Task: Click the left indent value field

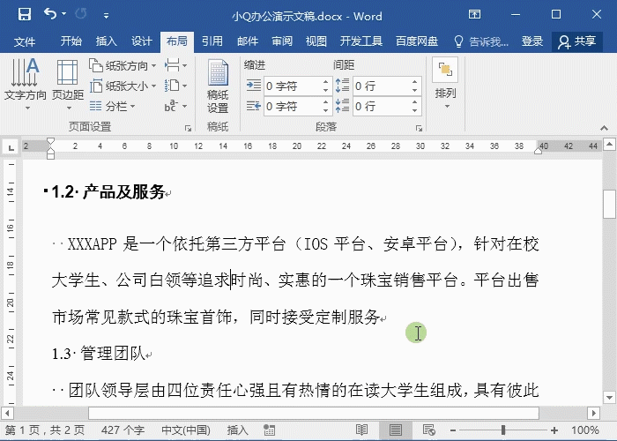Action: pyautogui.click(x=292, y=86)
